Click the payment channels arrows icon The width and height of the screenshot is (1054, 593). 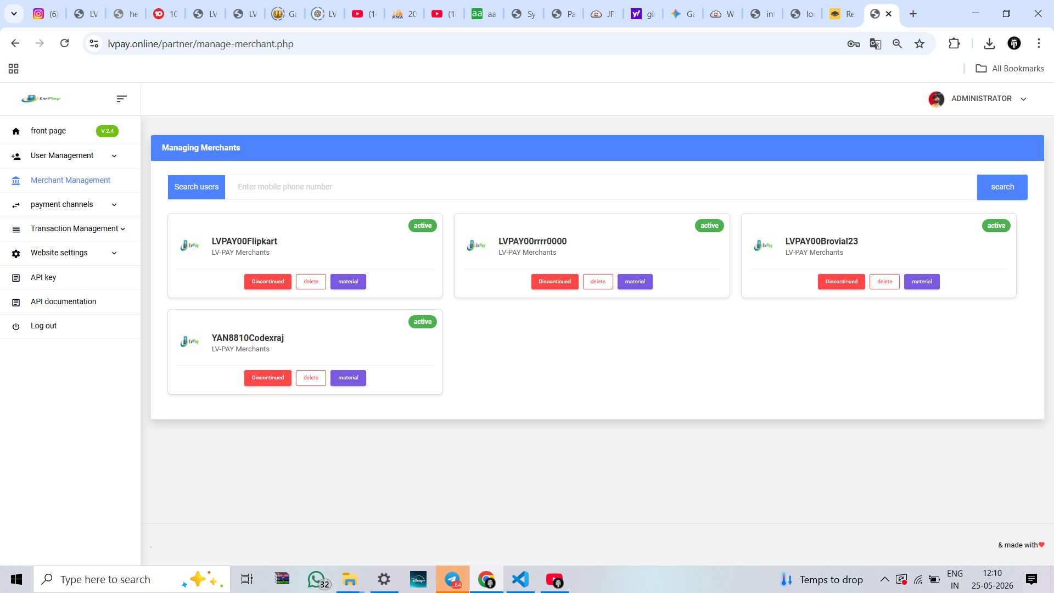tap(16, 205)
